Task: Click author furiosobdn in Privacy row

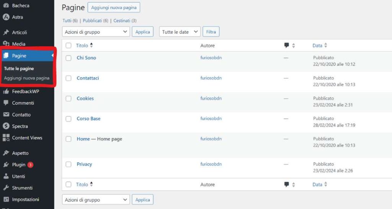Action: [x=211, y=164]
